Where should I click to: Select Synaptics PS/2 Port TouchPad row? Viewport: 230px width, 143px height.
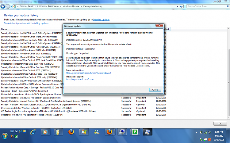(x=24, y=91)
